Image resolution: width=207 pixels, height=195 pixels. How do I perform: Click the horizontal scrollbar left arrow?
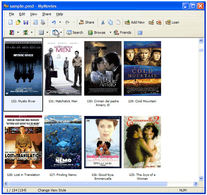tap(6, 184)
